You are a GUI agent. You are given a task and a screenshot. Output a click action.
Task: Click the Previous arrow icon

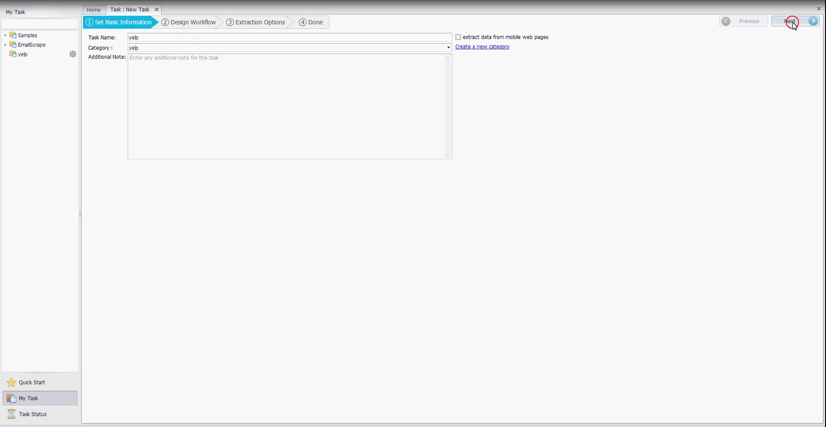[726, 21]
